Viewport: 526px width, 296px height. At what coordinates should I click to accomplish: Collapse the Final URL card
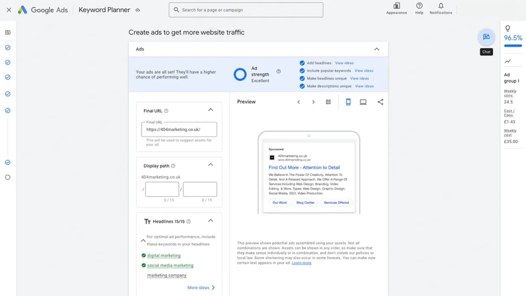click(211, 110)
